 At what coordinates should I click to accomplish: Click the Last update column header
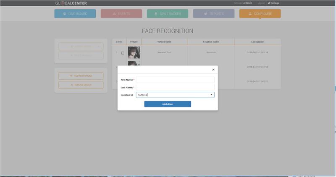[x=257, y=42]
